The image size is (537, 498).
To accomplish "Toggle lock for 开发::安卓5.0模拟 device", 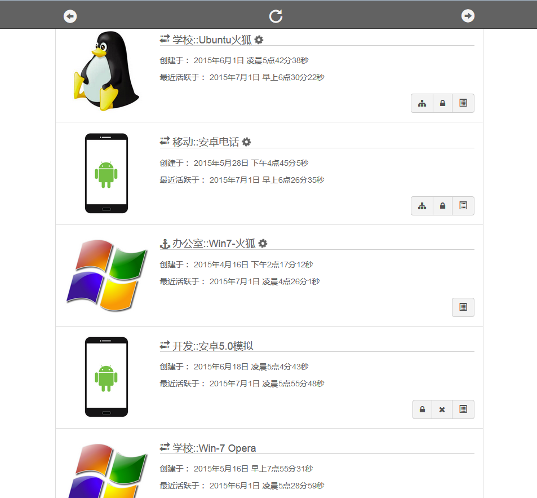I will pos(422,409).
